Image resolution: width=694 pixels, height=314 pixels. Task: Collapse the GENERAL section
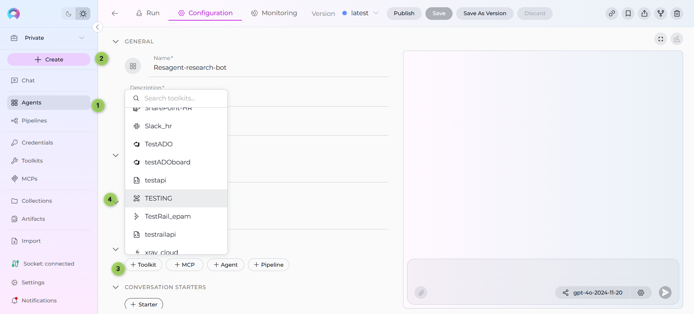[x=116, y=42]
